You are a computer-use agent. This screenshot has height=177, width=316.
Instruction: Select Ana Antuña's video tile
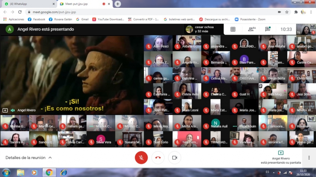click(x=273, y=43)
